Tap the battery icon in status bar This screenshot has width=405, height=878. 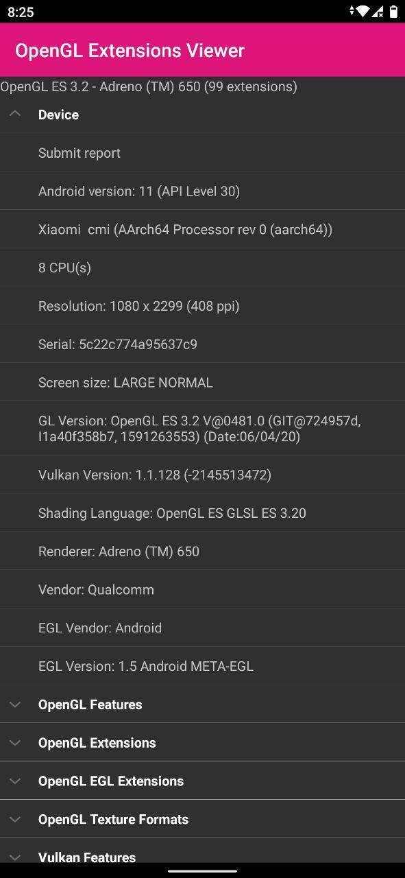click(x=394, y=12)
